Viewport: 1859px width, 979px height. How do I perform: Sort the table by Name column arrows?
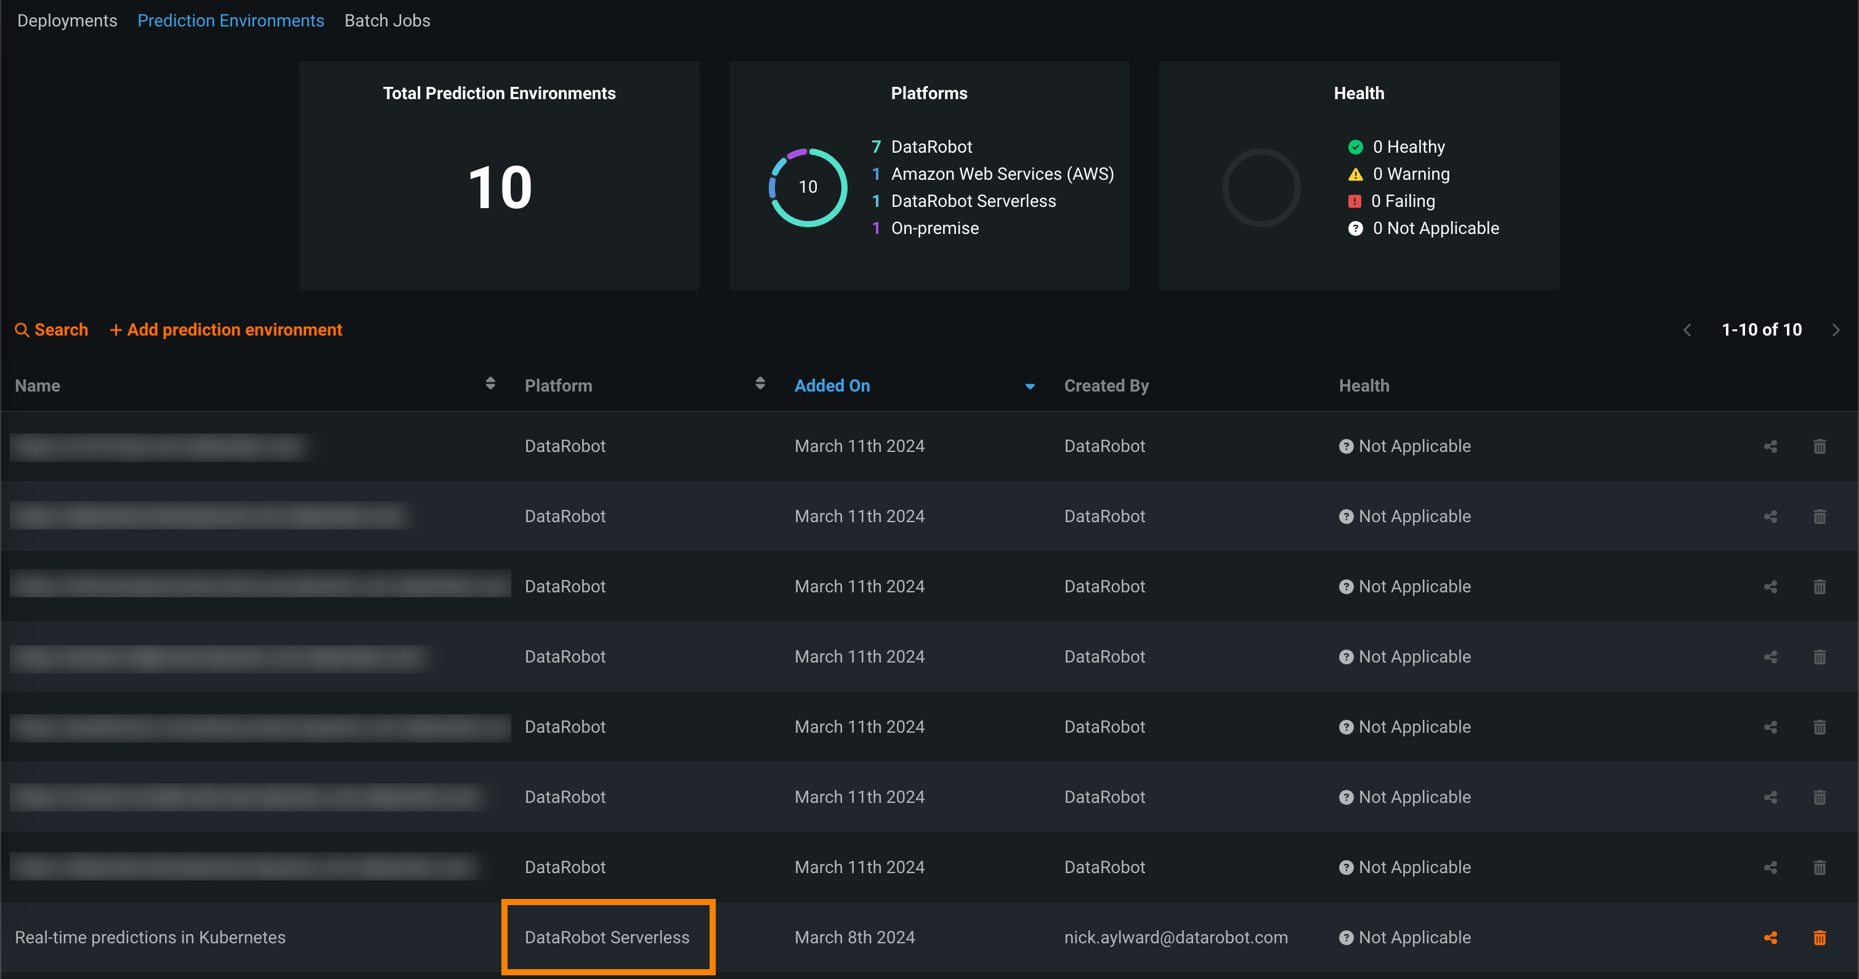pyautogui.click(x=490, y=384)
